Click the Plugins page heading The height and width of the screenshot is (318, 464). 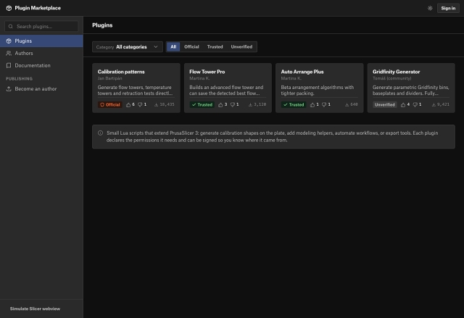pos(102,25)
